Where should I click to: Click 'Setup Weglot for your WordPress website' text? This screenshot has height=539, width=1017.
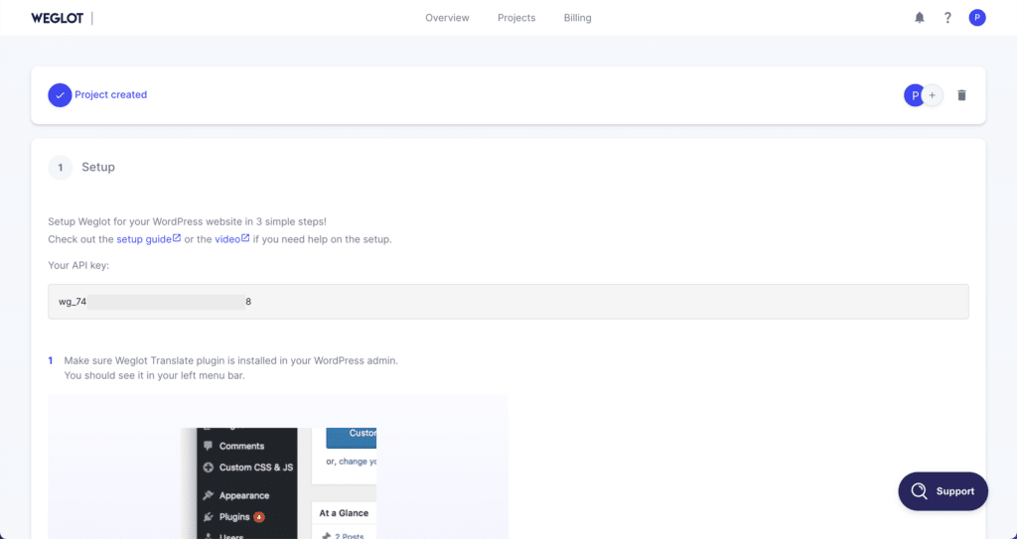pyautogui.click(x=188, y=221)
